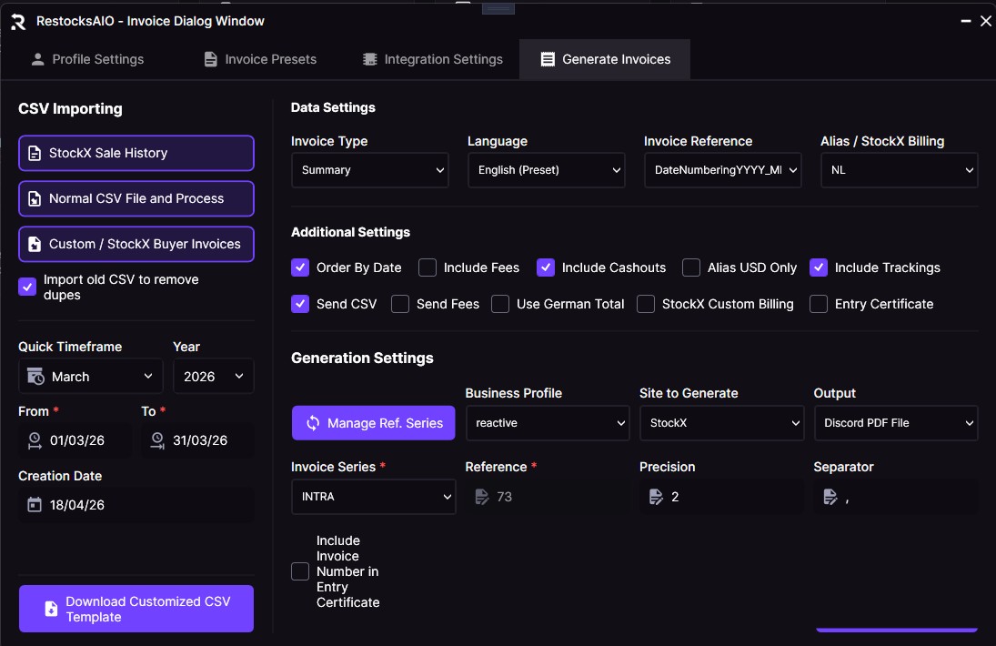The image size is (996, 646).
Task: Select the StockX Sale History import option
Action: pos(136,153)
